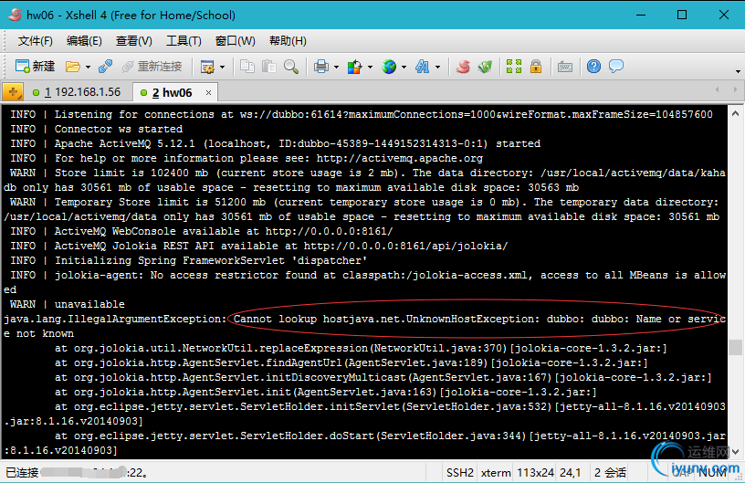Expand the color scheme dropdown arrow
The width and height of the screenshot is (745, 483).
(x=370, y=68)
